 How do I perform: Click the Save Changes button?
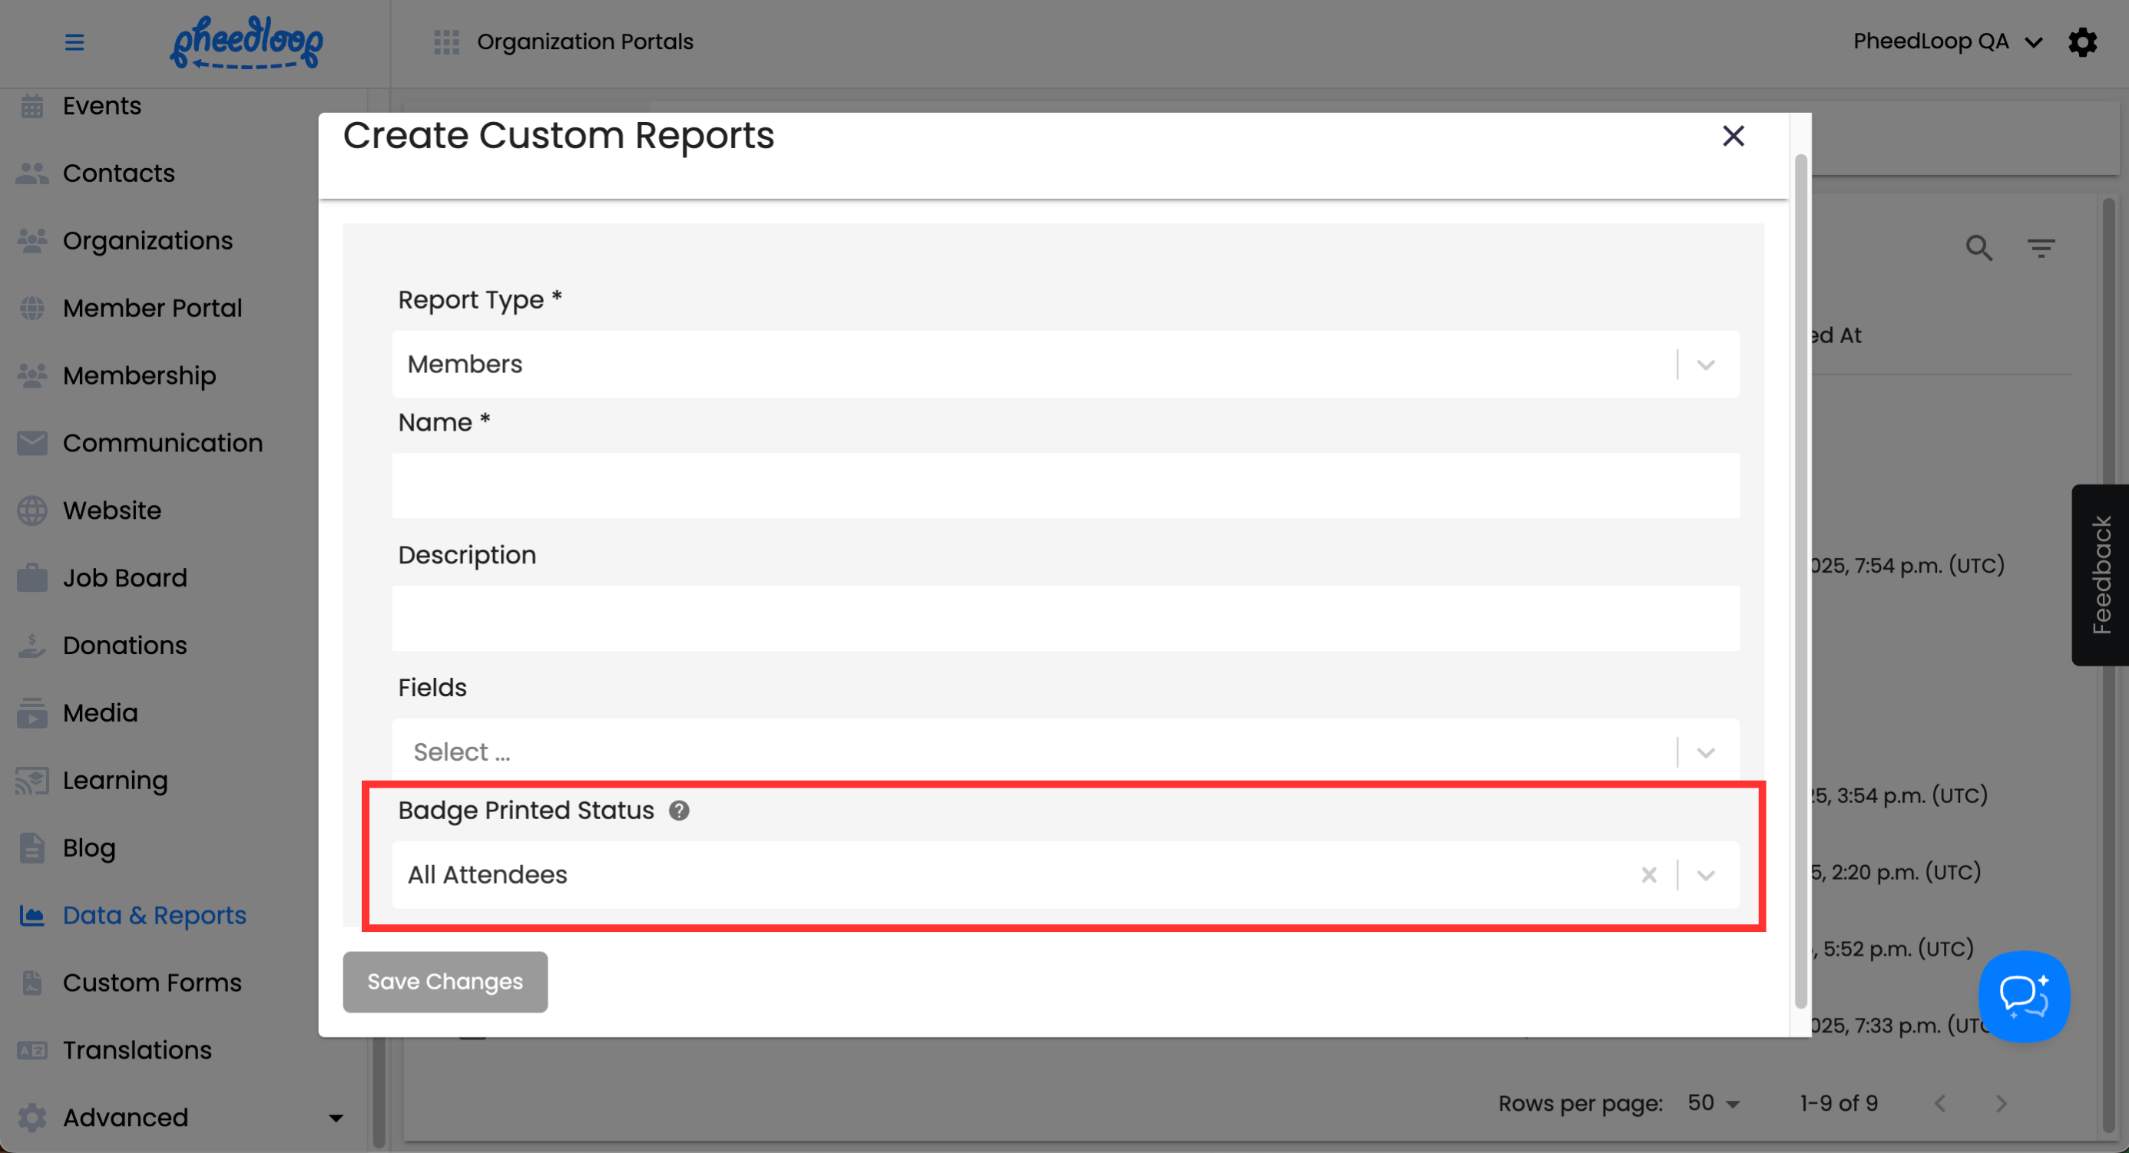point(445,981)
